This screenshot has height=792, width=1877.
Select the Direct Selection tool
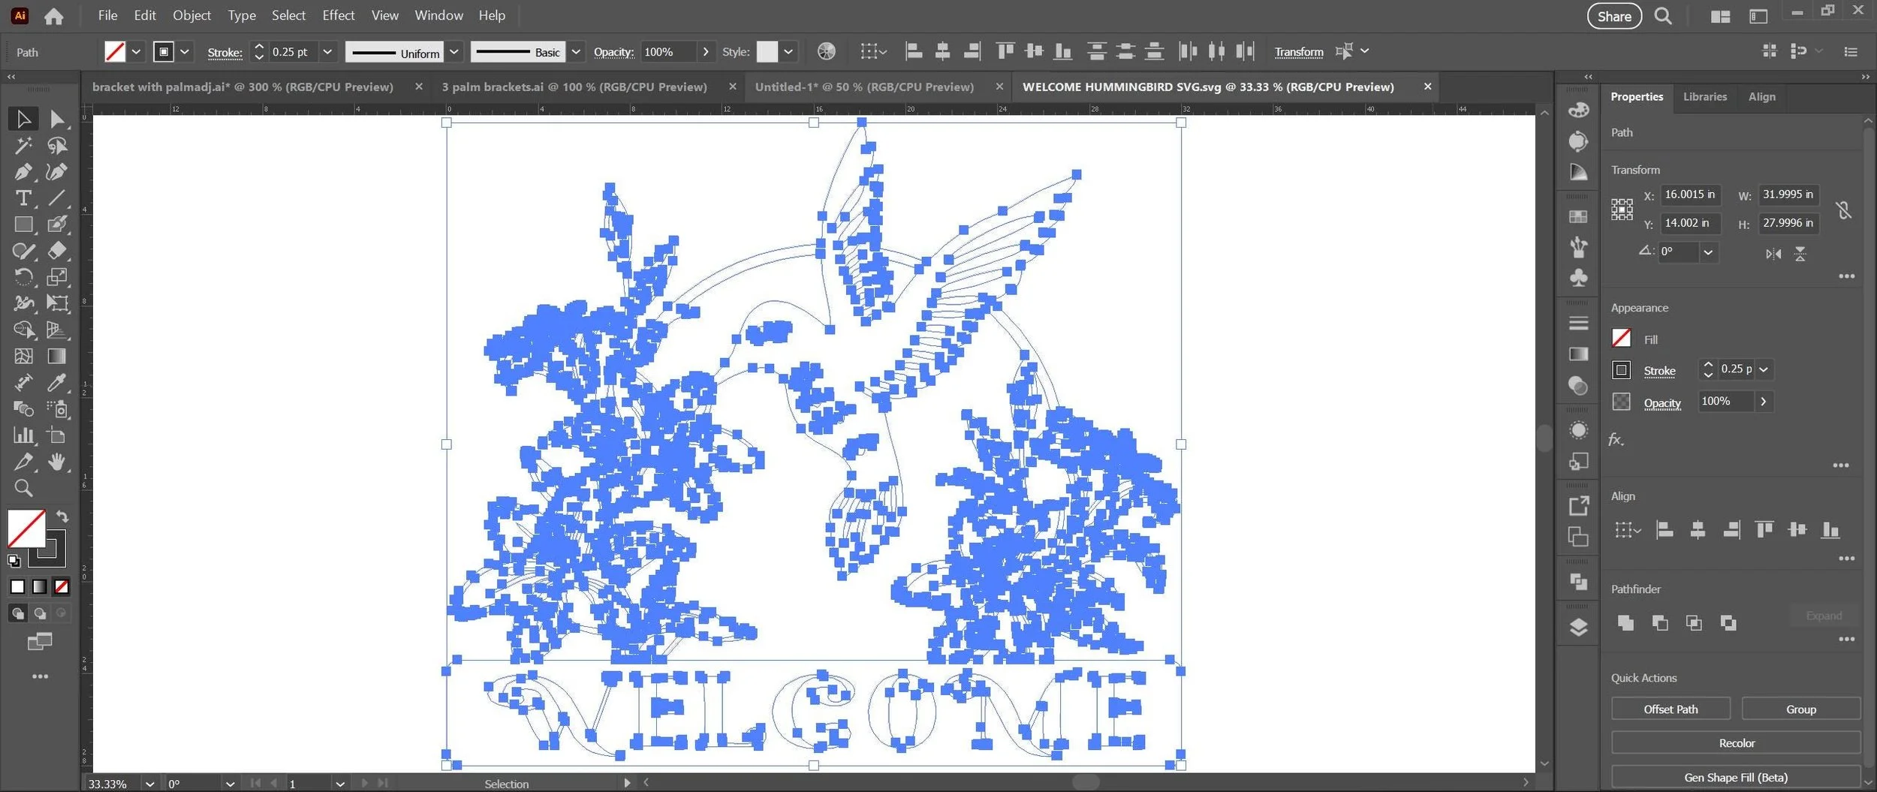[57, 119]
